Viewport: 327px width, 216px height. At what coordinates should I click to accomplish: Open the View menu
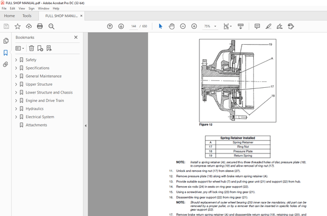(22, 8)
